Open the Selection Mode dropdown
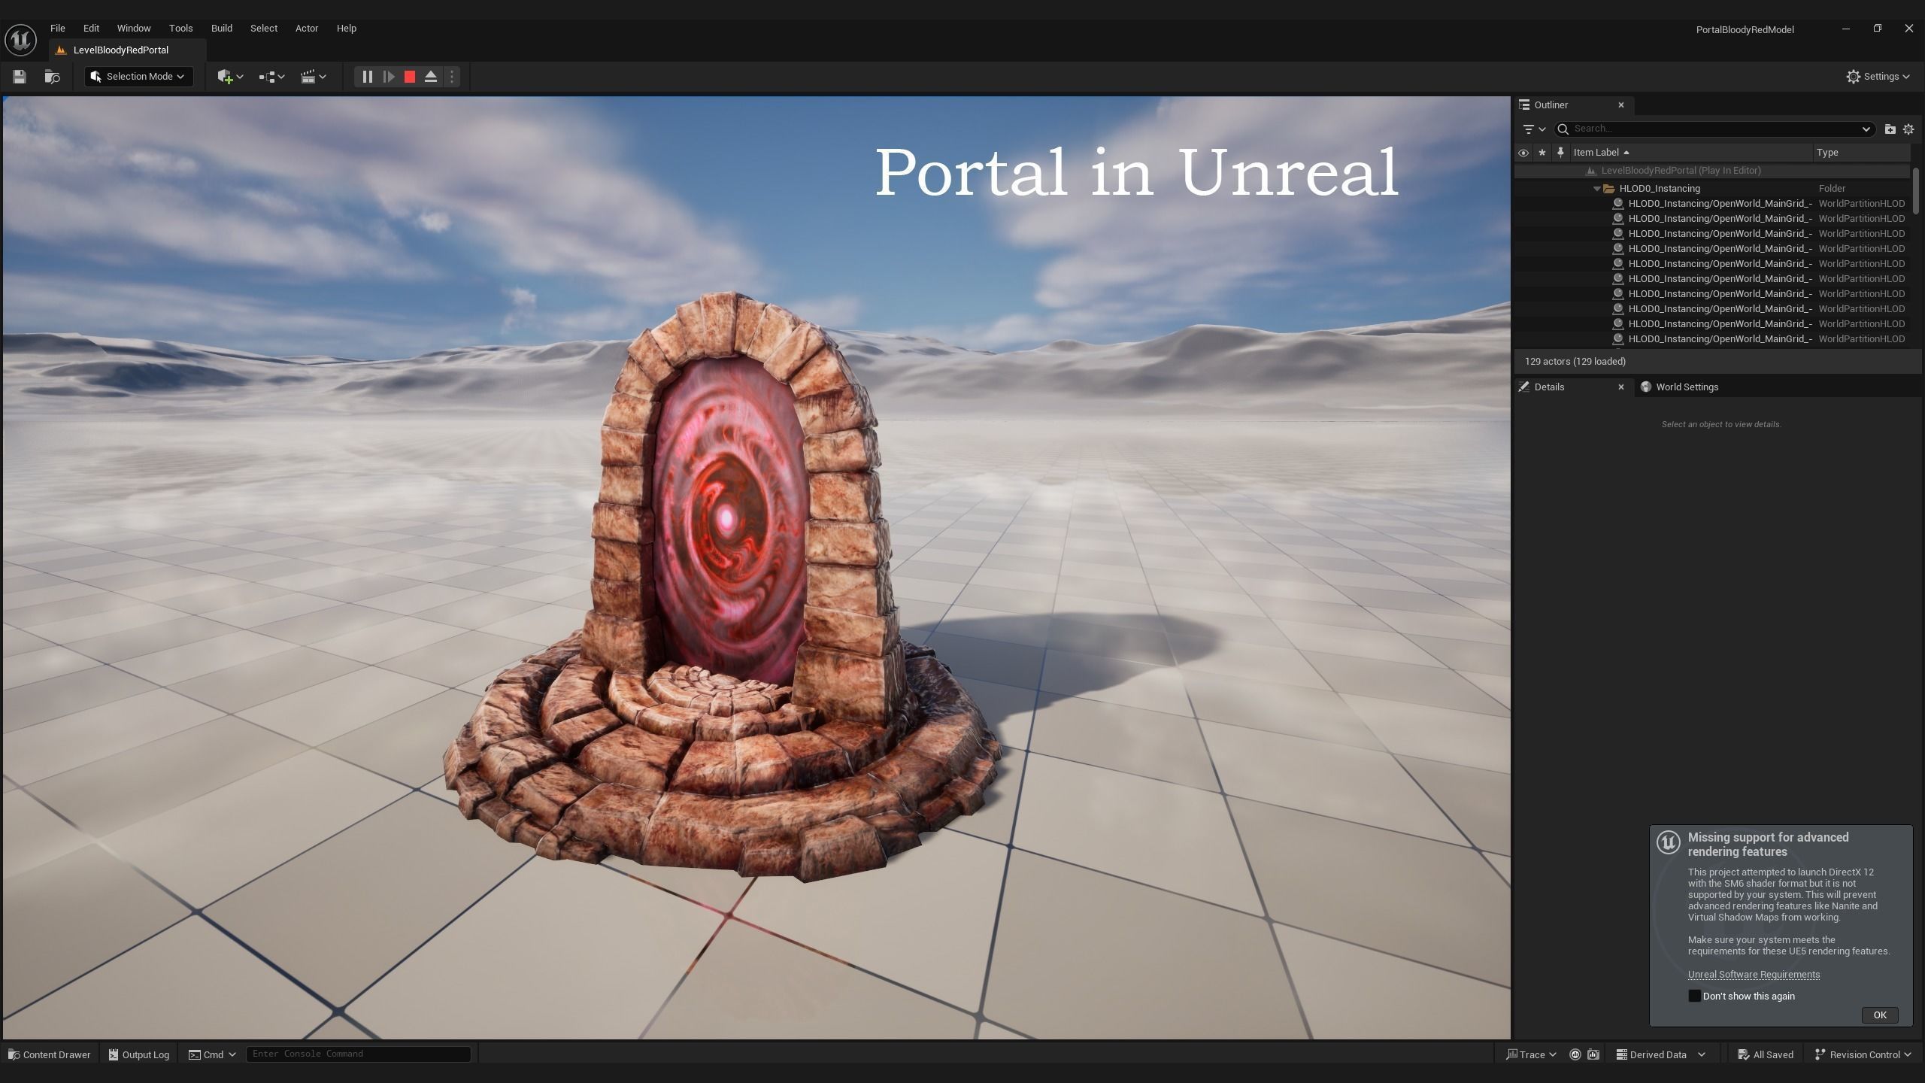Screen dimensions: 1925x1083 pyautogui.click(x=139, y=77)
